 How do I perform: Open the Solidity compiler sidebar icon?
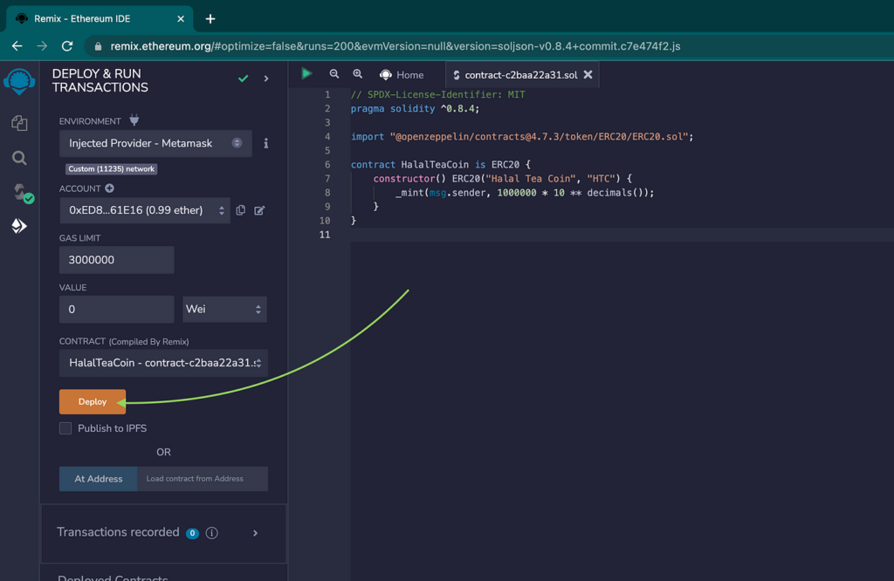(23, 193)
